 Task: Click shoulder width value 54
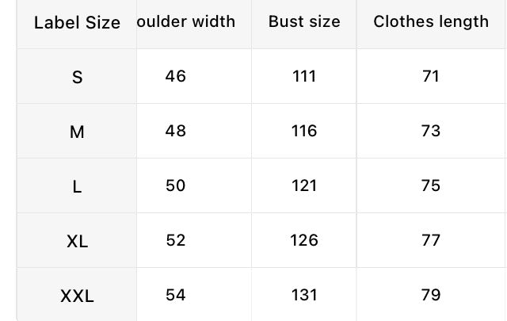(x=176, y=295)
